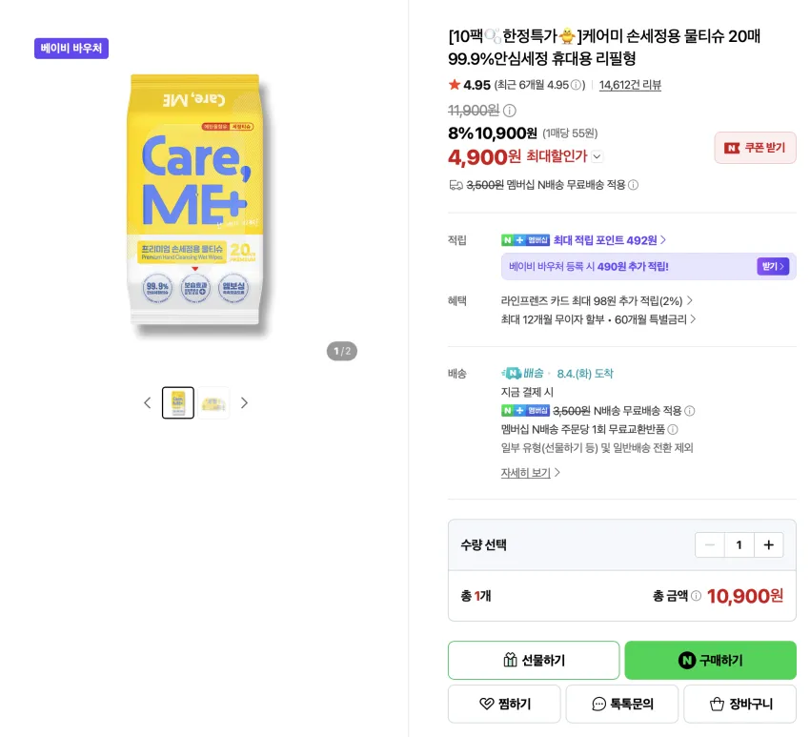810x737 pixels.
Task: Open 최대 적립 포인트 492원 details
Action: [x=610, y=240]
